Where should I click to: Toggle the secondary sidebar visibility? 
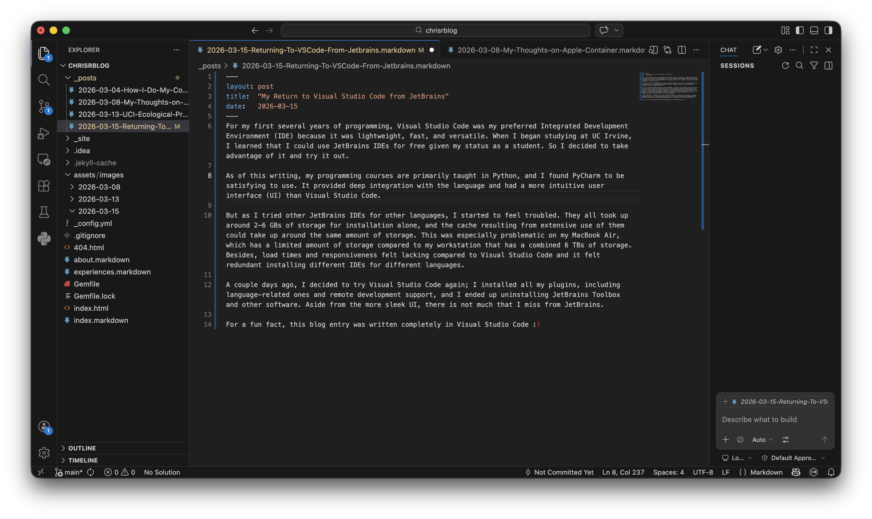828,30
